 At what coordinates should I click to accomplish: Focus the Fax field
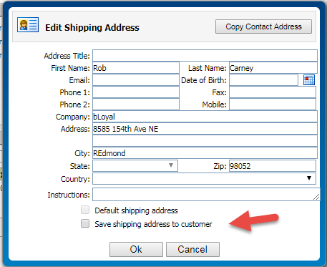click(x=273, y=92)
